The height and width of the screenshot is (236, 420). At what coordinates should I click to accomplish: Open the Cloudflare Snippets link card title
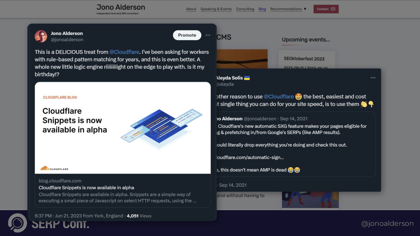(86, 188)
